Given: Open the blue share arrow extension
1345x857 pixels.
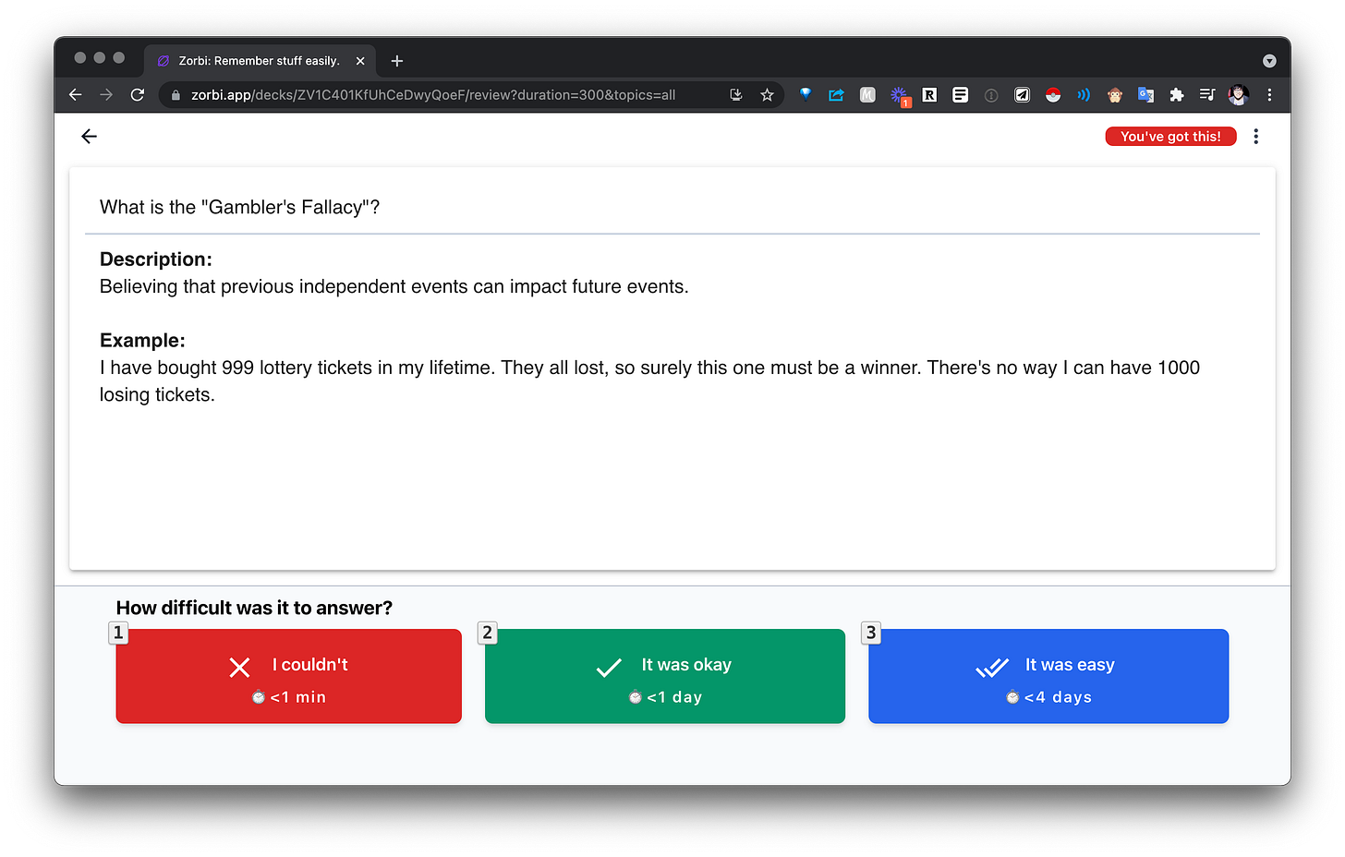Looking at the screenshot, I should [x=836, y=95].
